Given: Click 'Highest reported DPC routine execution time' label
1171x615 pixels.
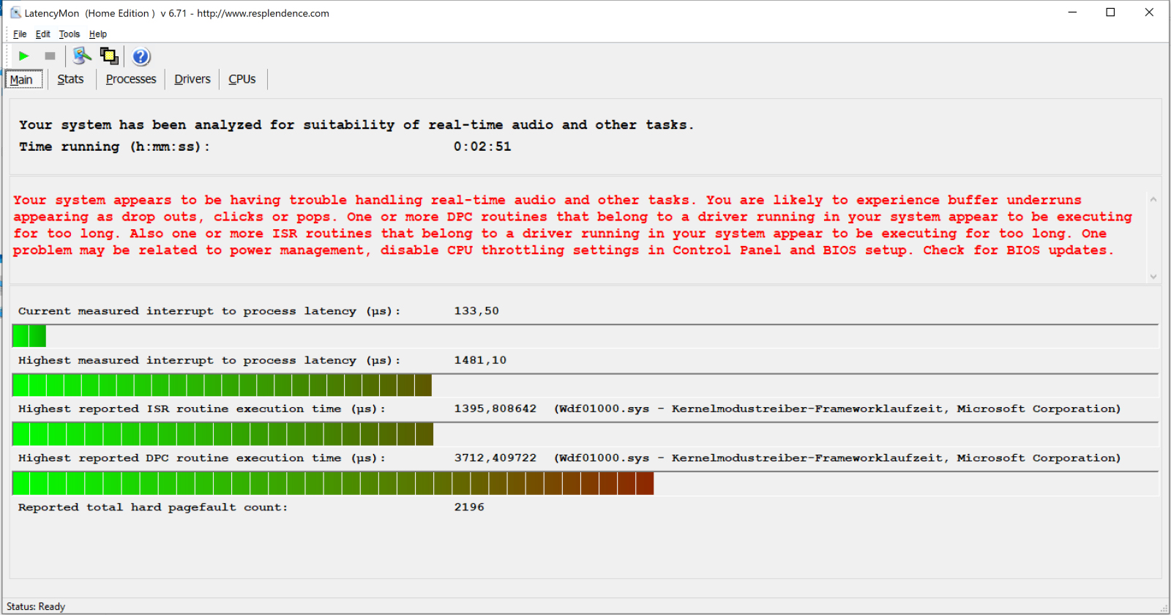Looking at the screenshot, I should click(202, 458).
